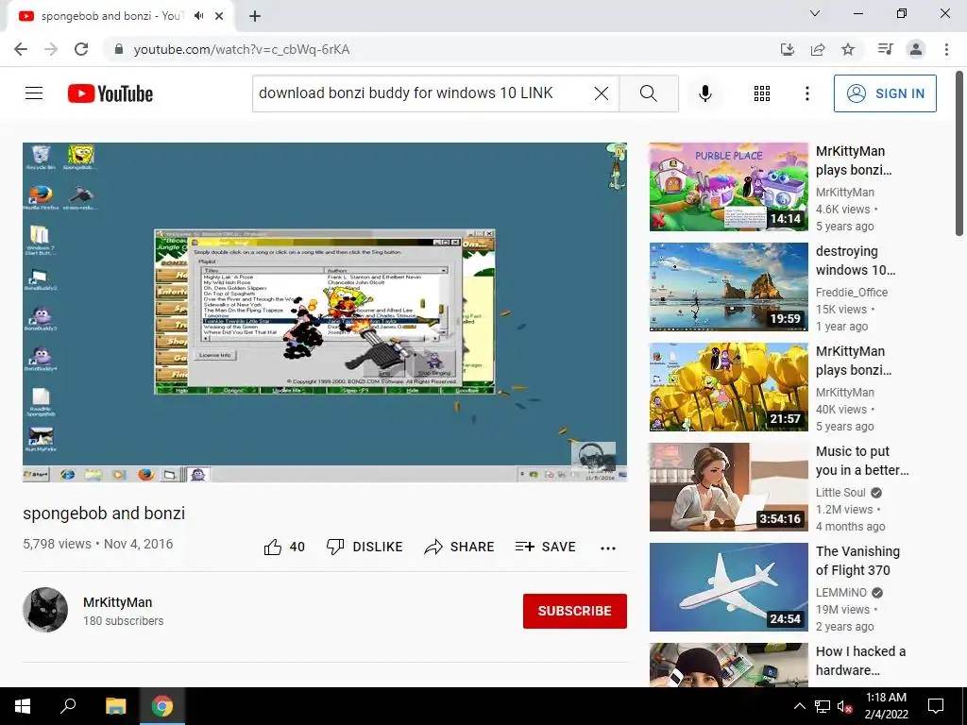
Task: Click the video player area
Action: pos(325,312)
